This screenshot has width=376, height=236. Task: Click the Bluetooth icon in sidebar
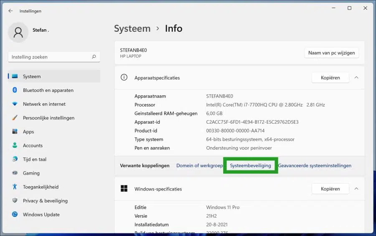pyautogui.click(x=15, y=90)
